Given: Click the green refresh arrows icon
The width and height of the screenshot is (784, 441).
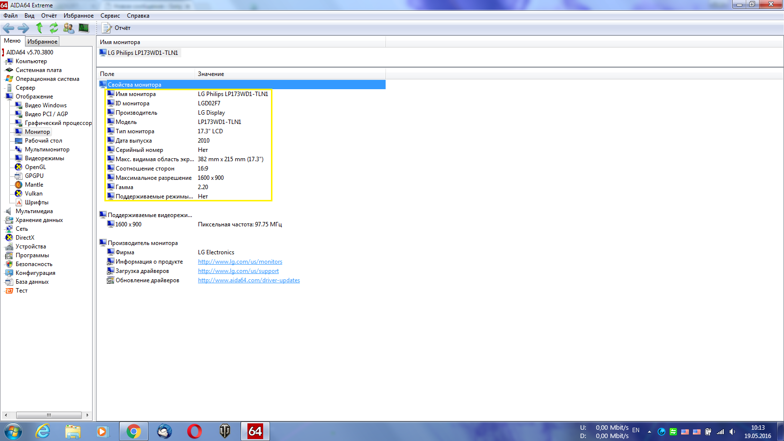Looking at the screenshot, I should (x=53, y=28).
